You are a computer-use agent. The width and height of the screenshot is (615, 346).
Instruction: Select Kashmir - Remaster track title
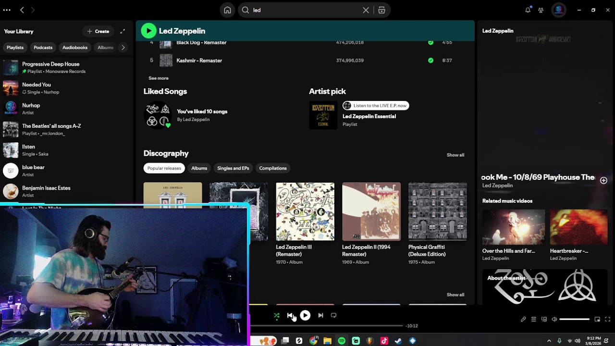199,61
